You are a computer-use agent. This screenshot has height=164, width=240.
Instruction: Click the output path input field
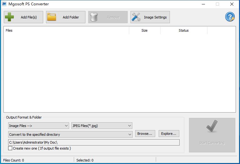click(94, 142)
